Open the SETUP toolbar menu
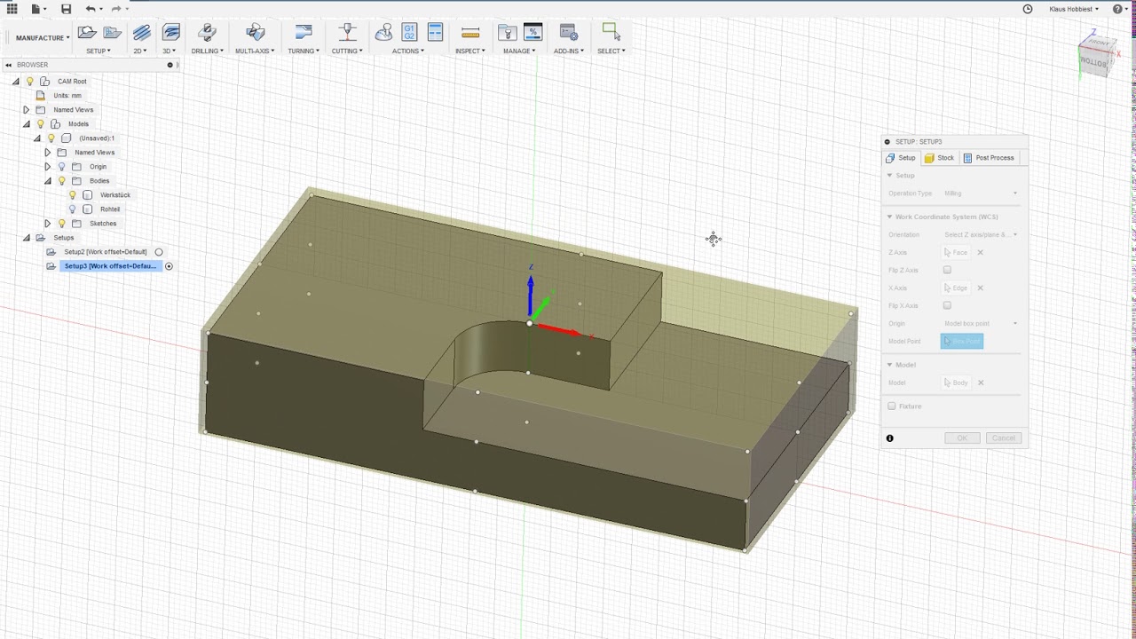 (99, 51)
